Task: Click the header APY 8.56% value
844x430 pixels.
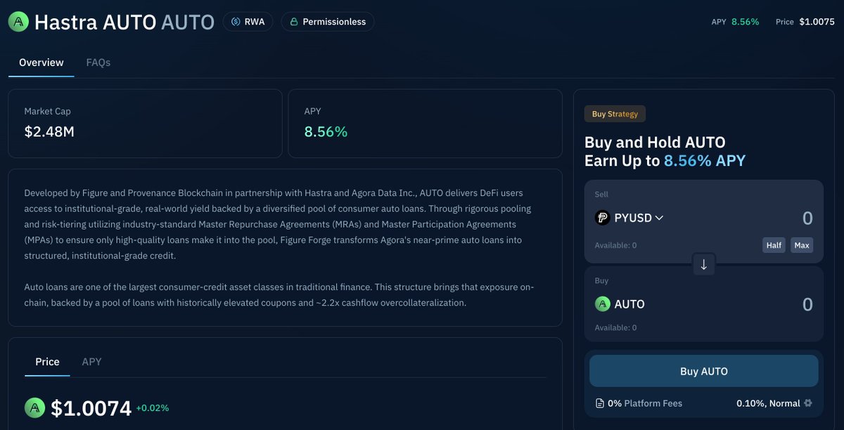Action: tap(746, 22)
